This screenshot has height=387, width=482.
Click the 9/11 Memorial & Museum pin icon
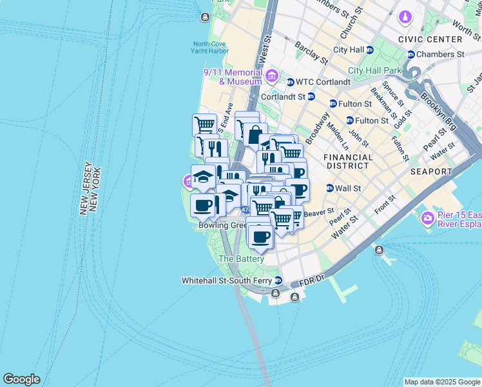pyautogui.click(x=272, y=76)
